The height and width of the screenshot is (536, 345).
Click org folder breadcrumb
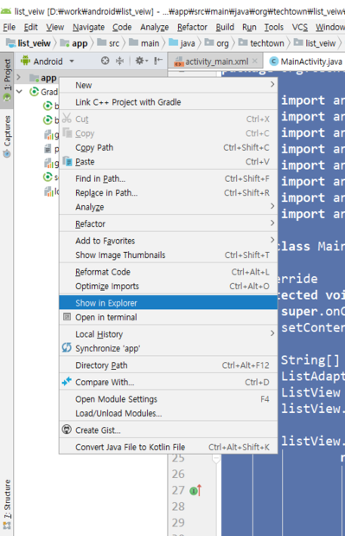216,43
